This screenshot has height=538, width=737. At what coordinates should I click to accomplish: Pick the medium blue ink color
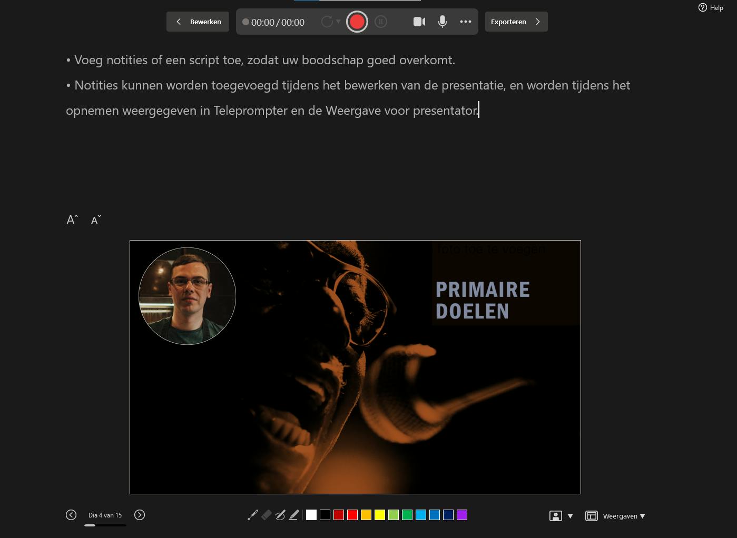tap(435, 515)
